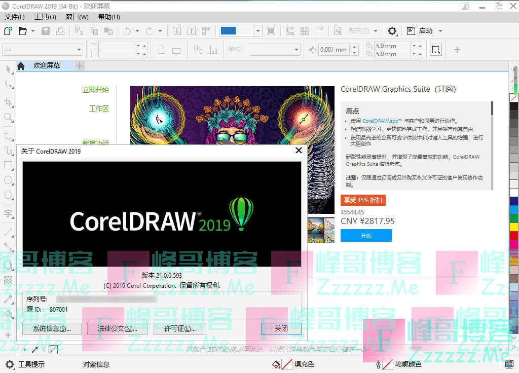Click the 系统信息(S)... button
Screen dimensions: 519x373
click(52, 328)
